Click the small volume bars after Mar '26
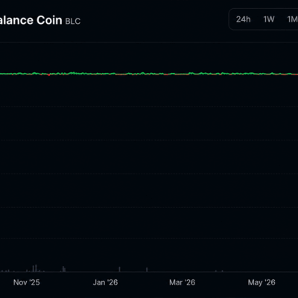This screenshot has height=298, width=298. click(219, 271)
